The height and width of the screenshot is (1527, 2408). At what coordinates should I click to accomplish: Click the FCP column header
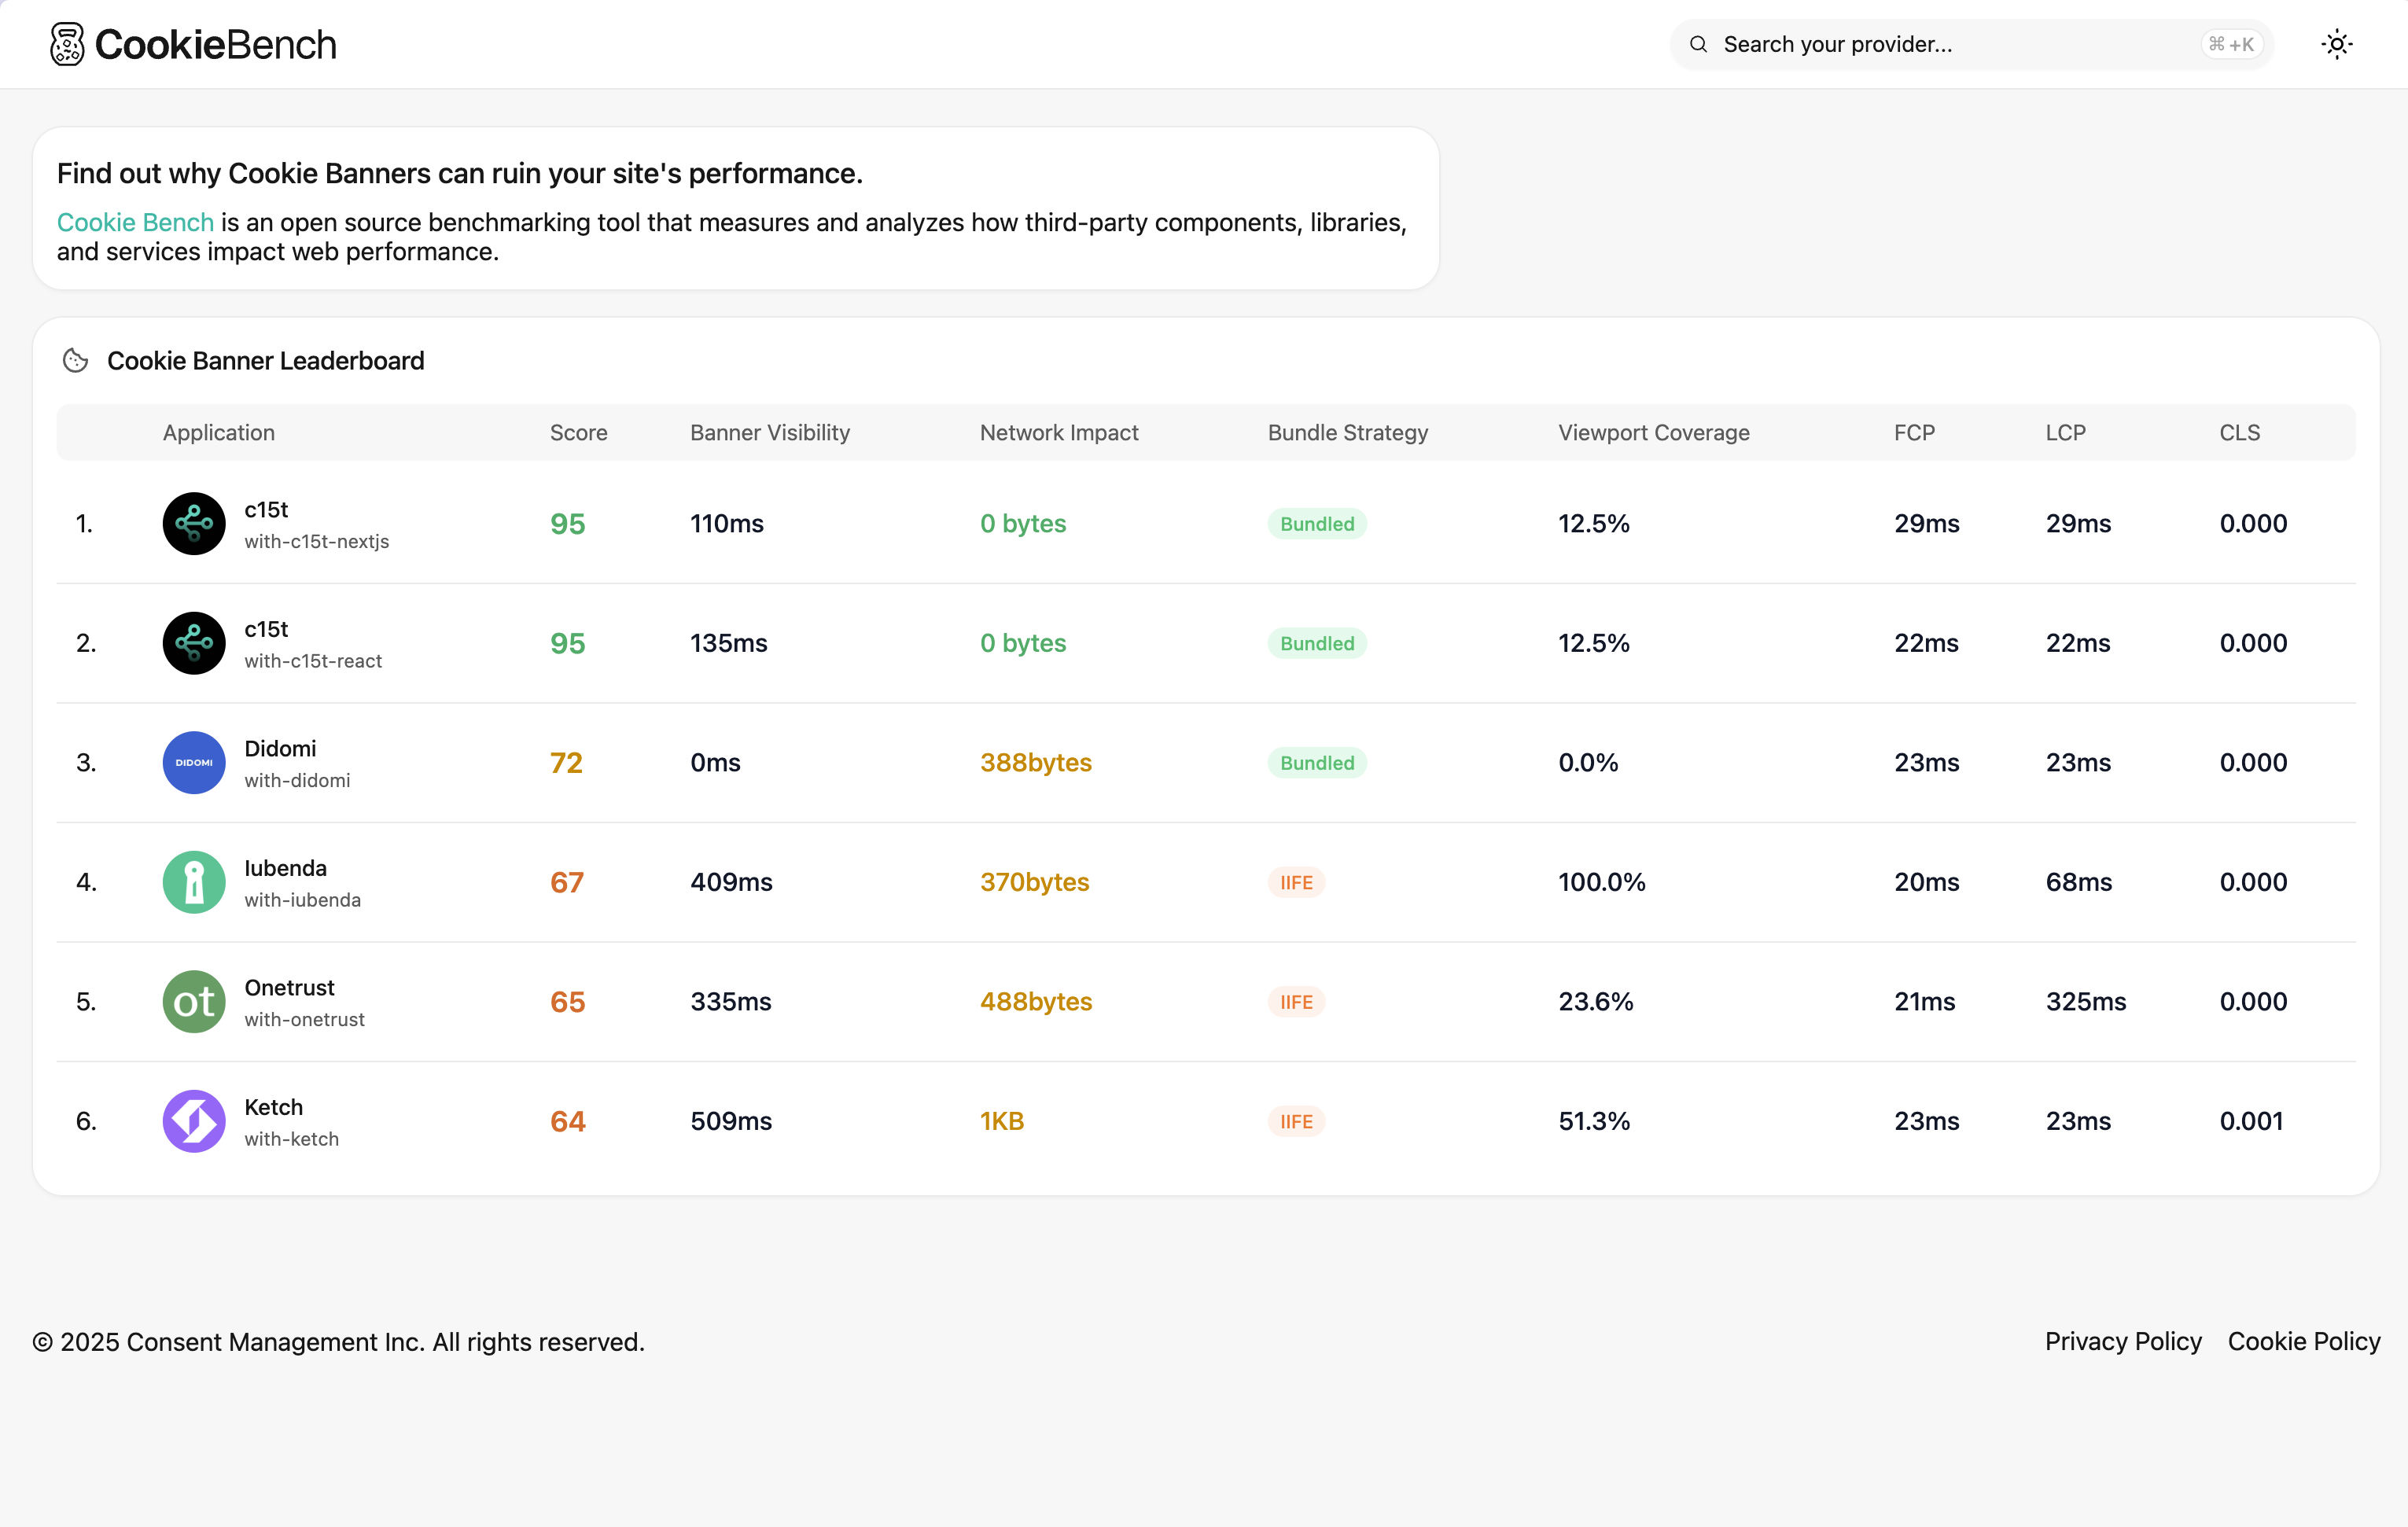[1914, 432]
